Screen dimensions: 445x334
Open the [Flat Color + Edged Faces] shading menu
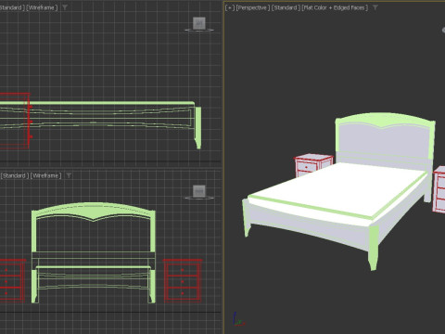pyautogui.click(x=335, y=7)
